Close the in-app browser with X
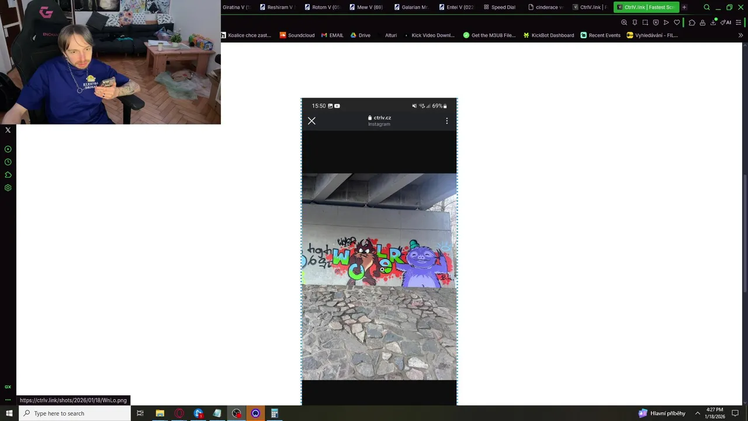Image resolution: width=748 pixels, height=421 pixels. tap(311, 120)
